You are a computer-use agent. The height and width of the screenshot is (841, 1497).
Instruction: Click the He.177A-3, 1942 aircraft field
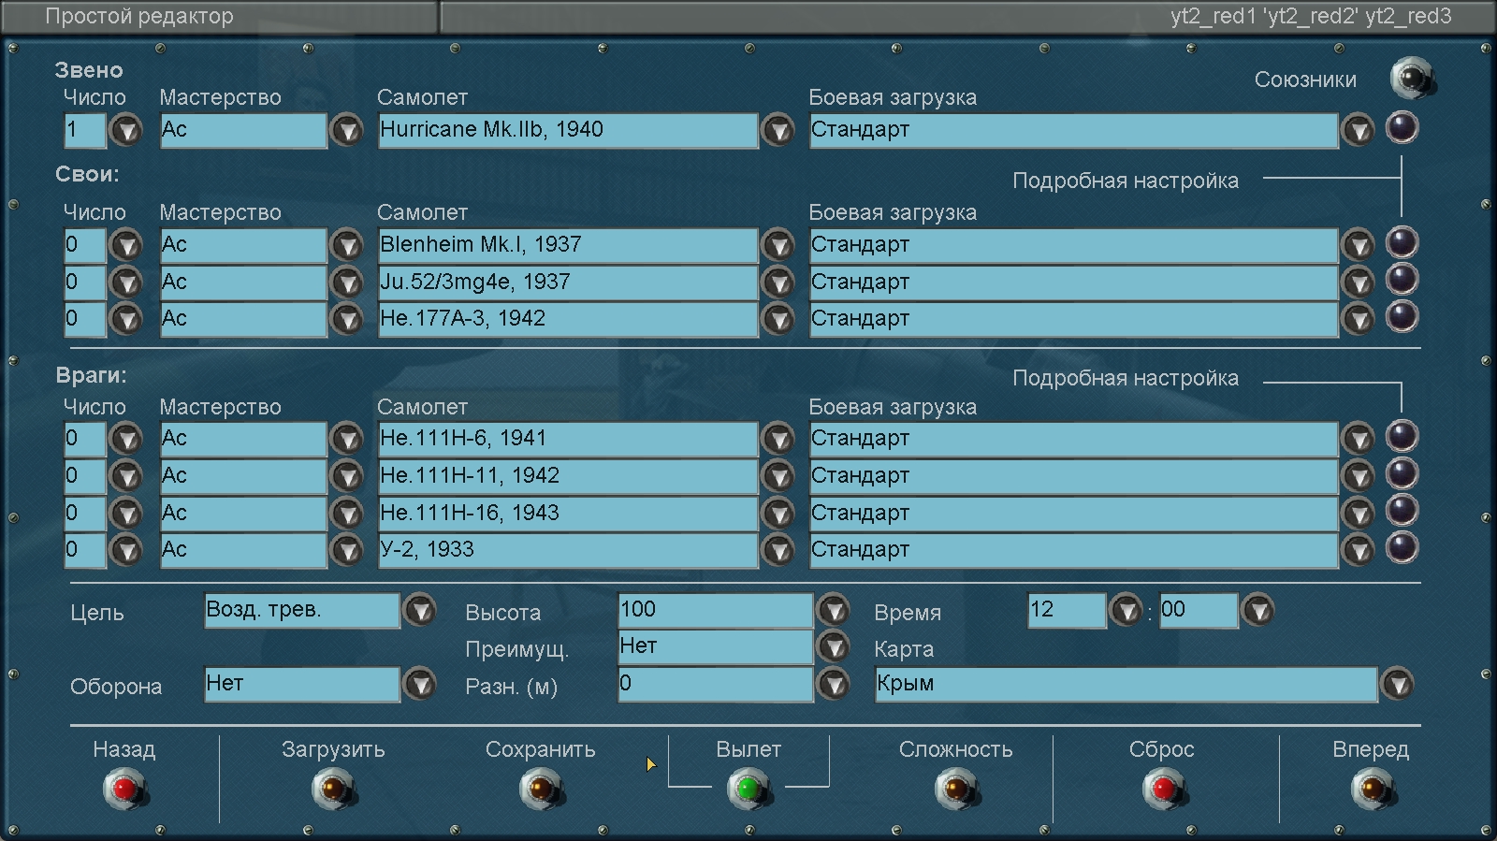568,319
